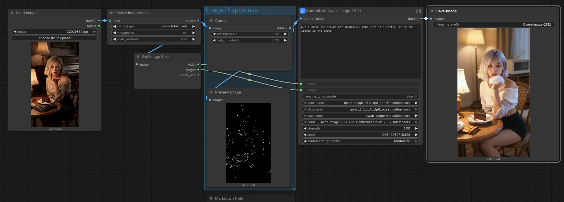The width and height of the screenshot is (564, 202).
Task: Increase the megapixels value with right arrow
Action: click(x=194, y=33)
